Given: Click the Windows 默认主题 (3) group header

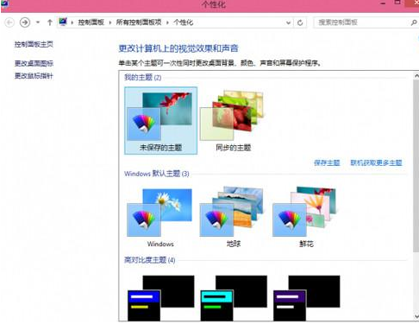Looking at the screenshot, I should click(x=157, y=174).
